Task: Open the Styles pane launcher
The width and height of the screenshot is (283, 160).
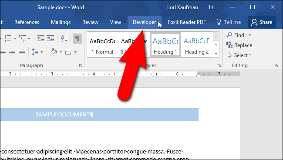Action: click(219, 66)
